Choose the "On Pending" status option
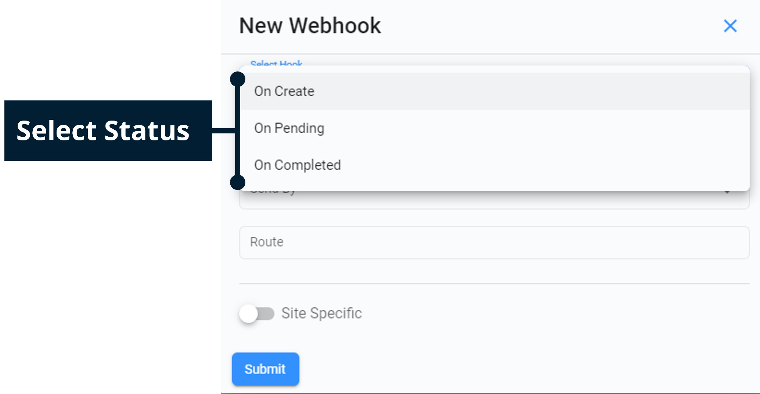 [x=289, y=128]
